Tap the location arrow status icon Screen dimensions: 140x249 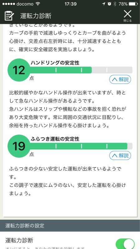(104, 4)
